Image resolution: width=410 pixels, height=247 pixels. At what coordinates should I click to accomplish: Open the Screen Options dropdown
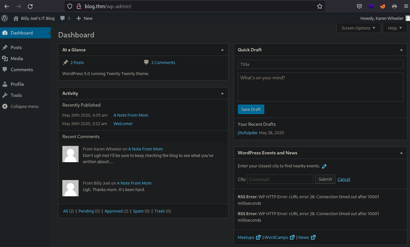click(358, 28)
